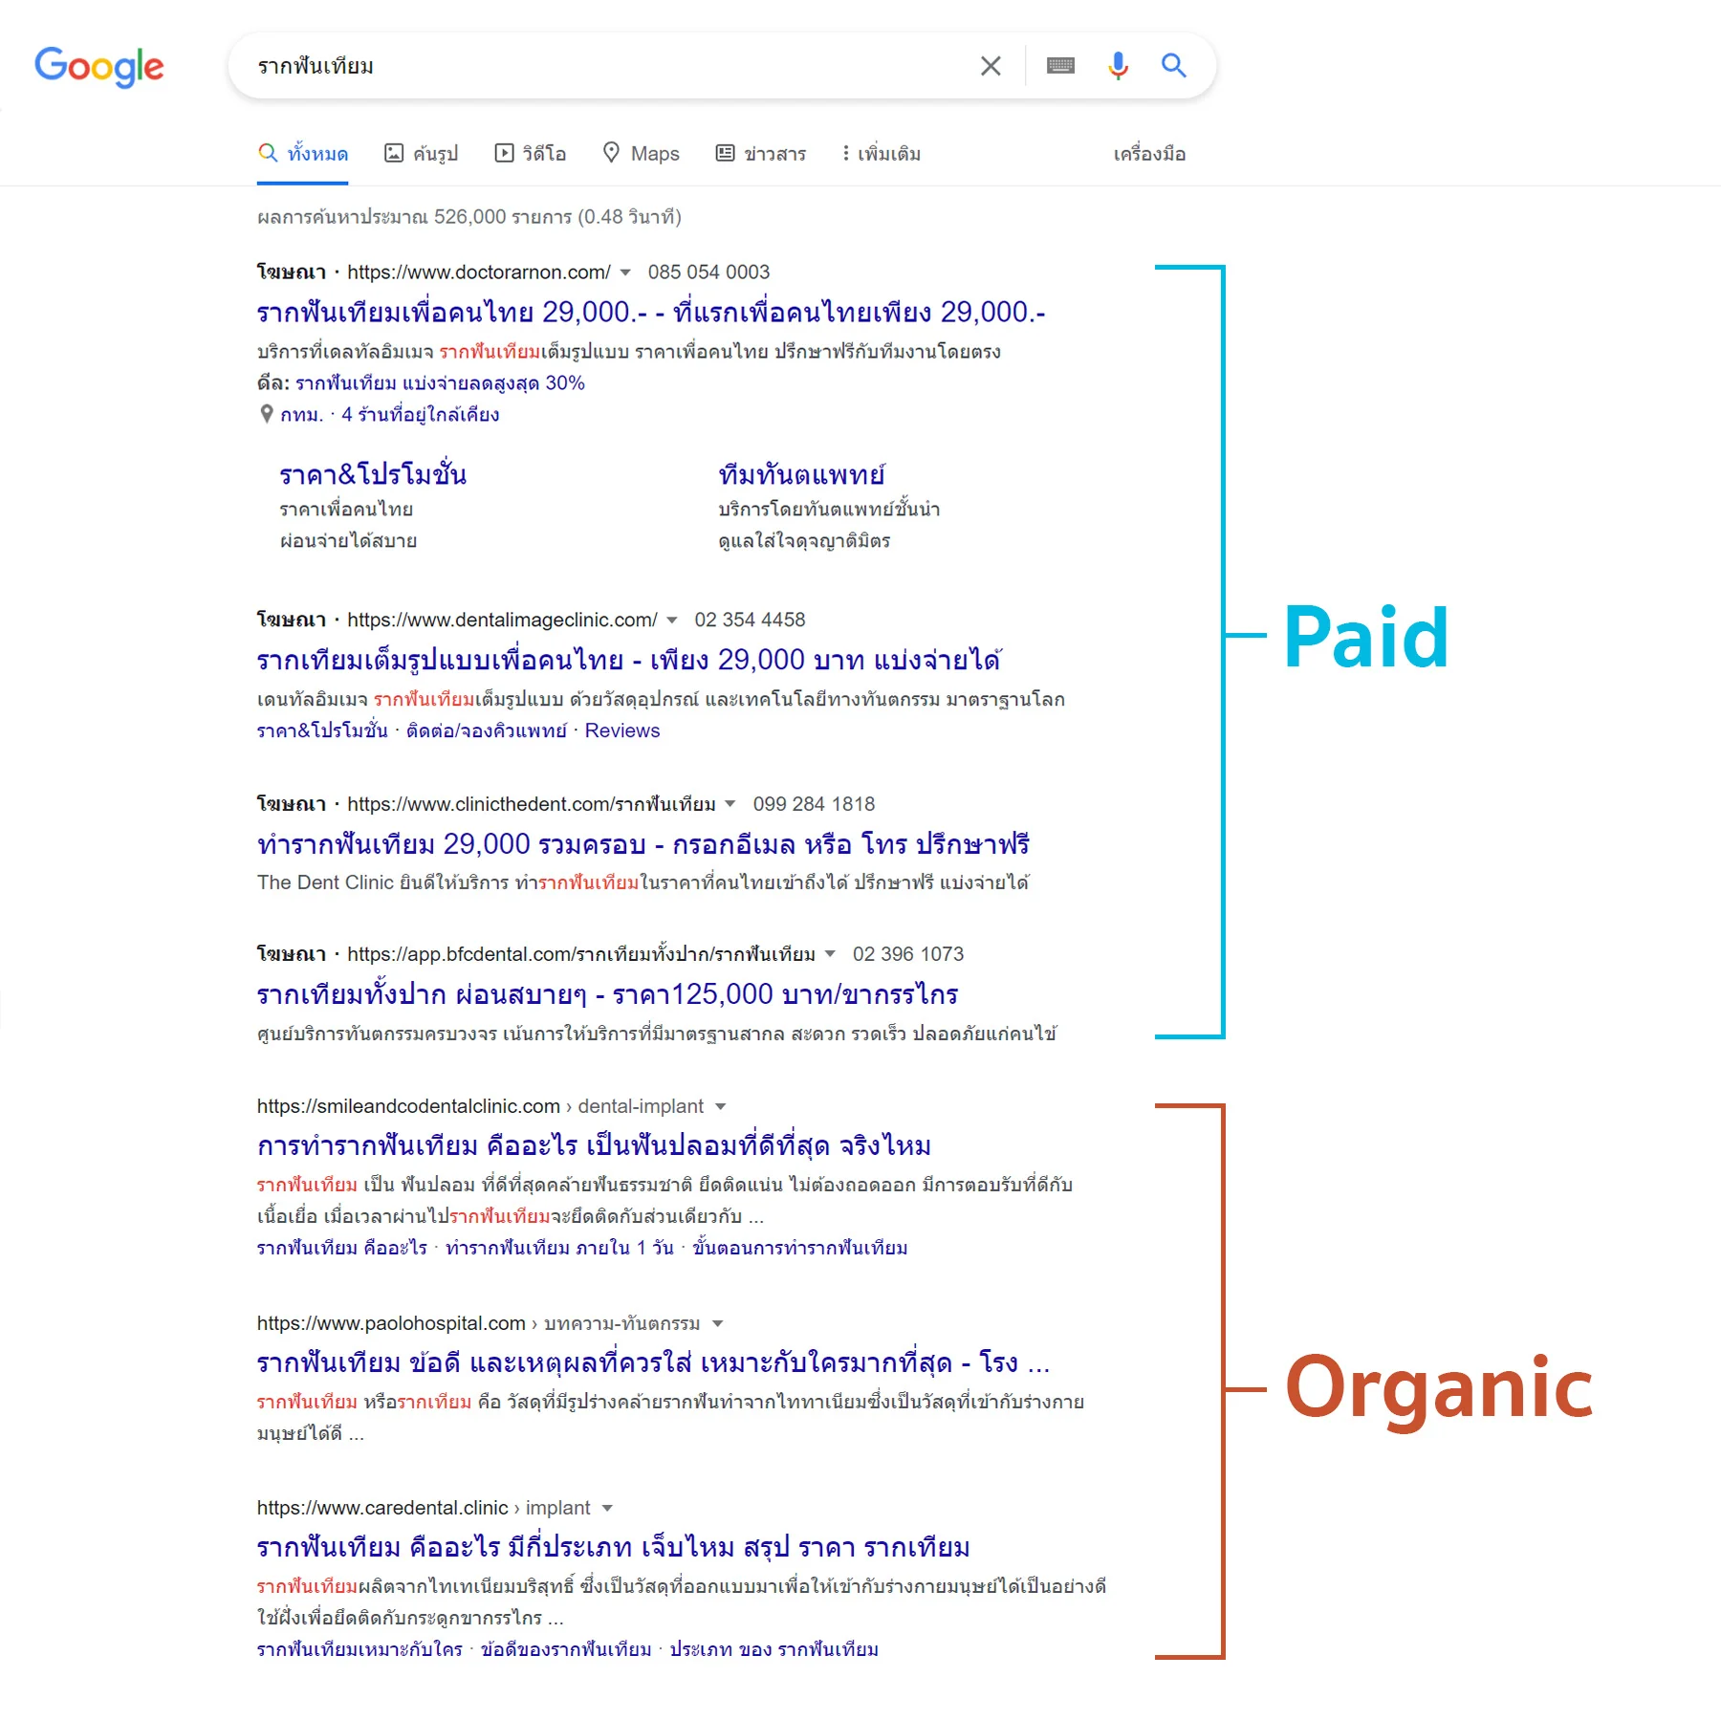This screenshot has height=1721, width=1721.
Task: Click Reviews link under dentalimageclinic ad
Action: tap(622, 731)
